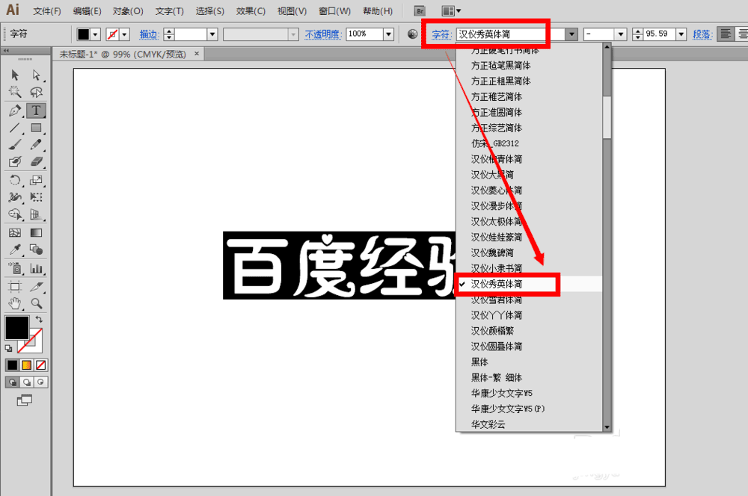Select the Rotate tool

pos(15,180)
